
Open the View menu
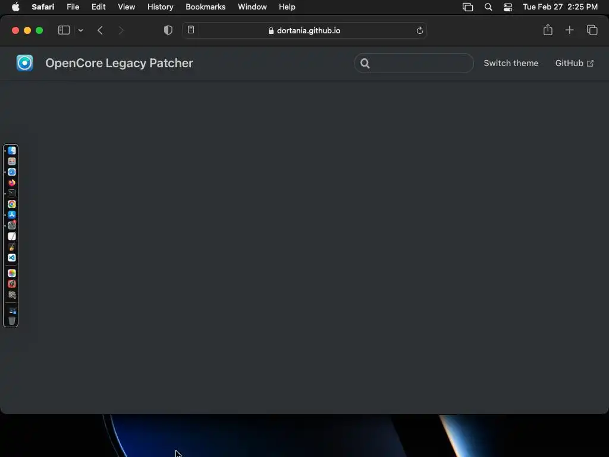(126, 7)
